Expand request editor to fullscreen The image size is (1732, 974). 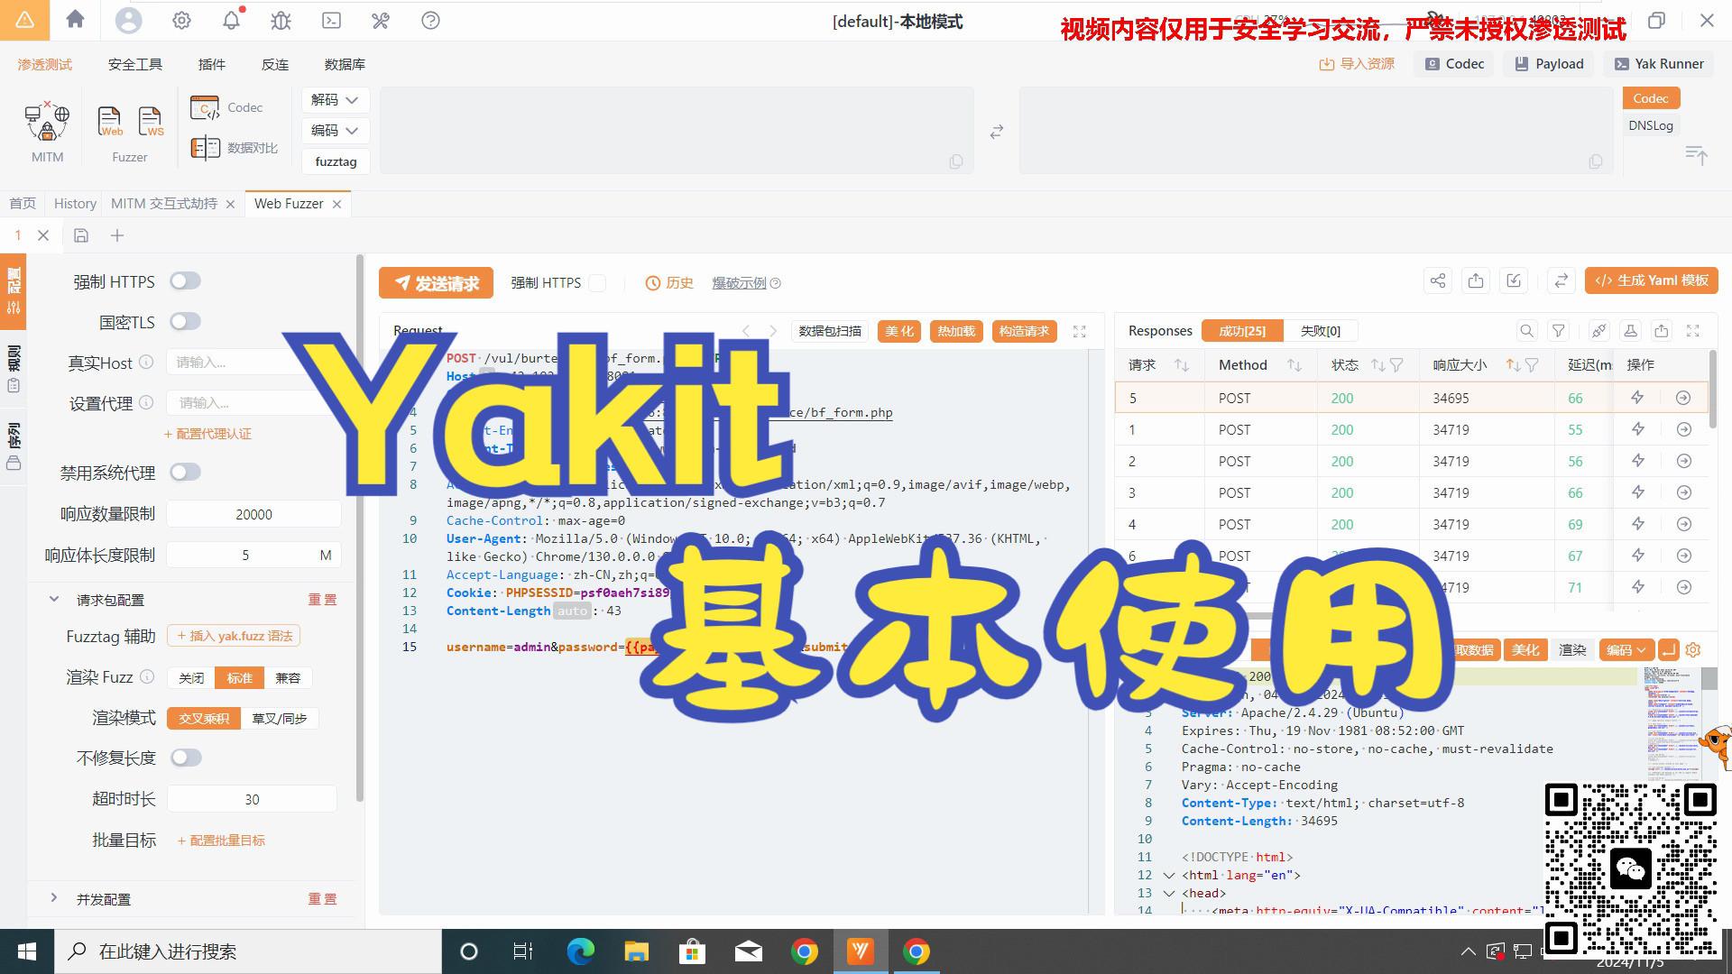coord(1079,331)
